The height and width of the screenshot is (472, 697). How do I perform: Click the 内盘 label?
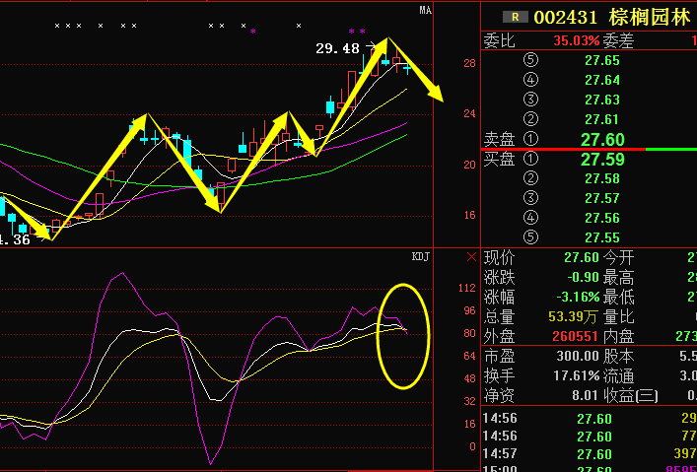(618, 336)
